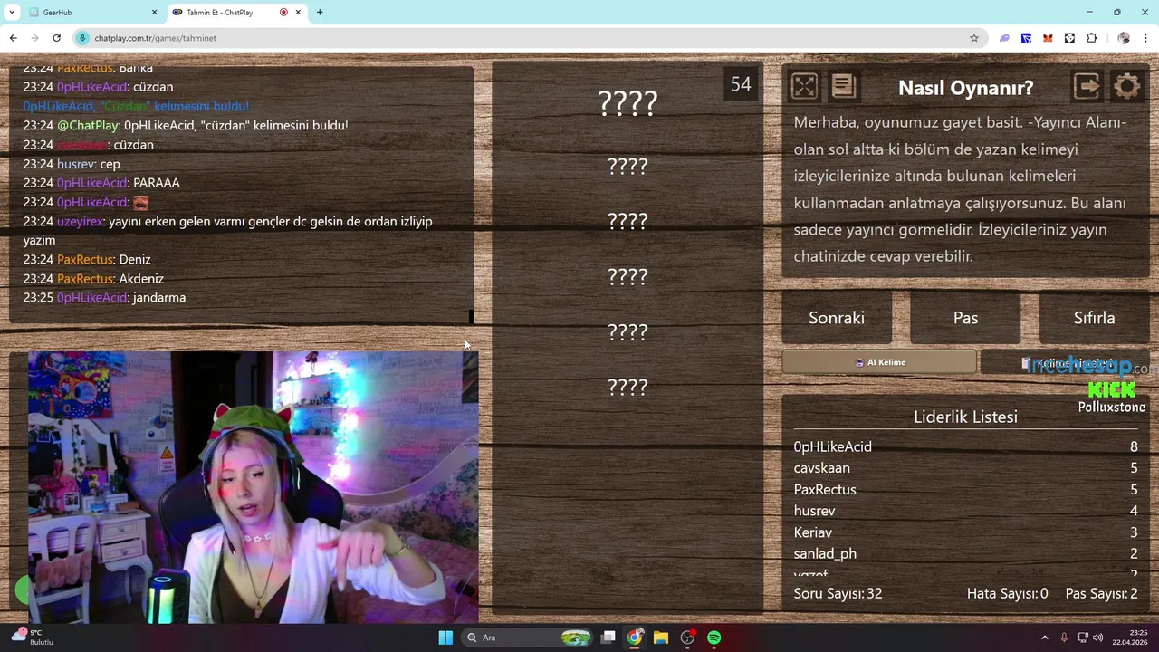This screenshot has width=1159, height=652.
Task: Bookmark this page with the star icon
Action: point(974,38)
